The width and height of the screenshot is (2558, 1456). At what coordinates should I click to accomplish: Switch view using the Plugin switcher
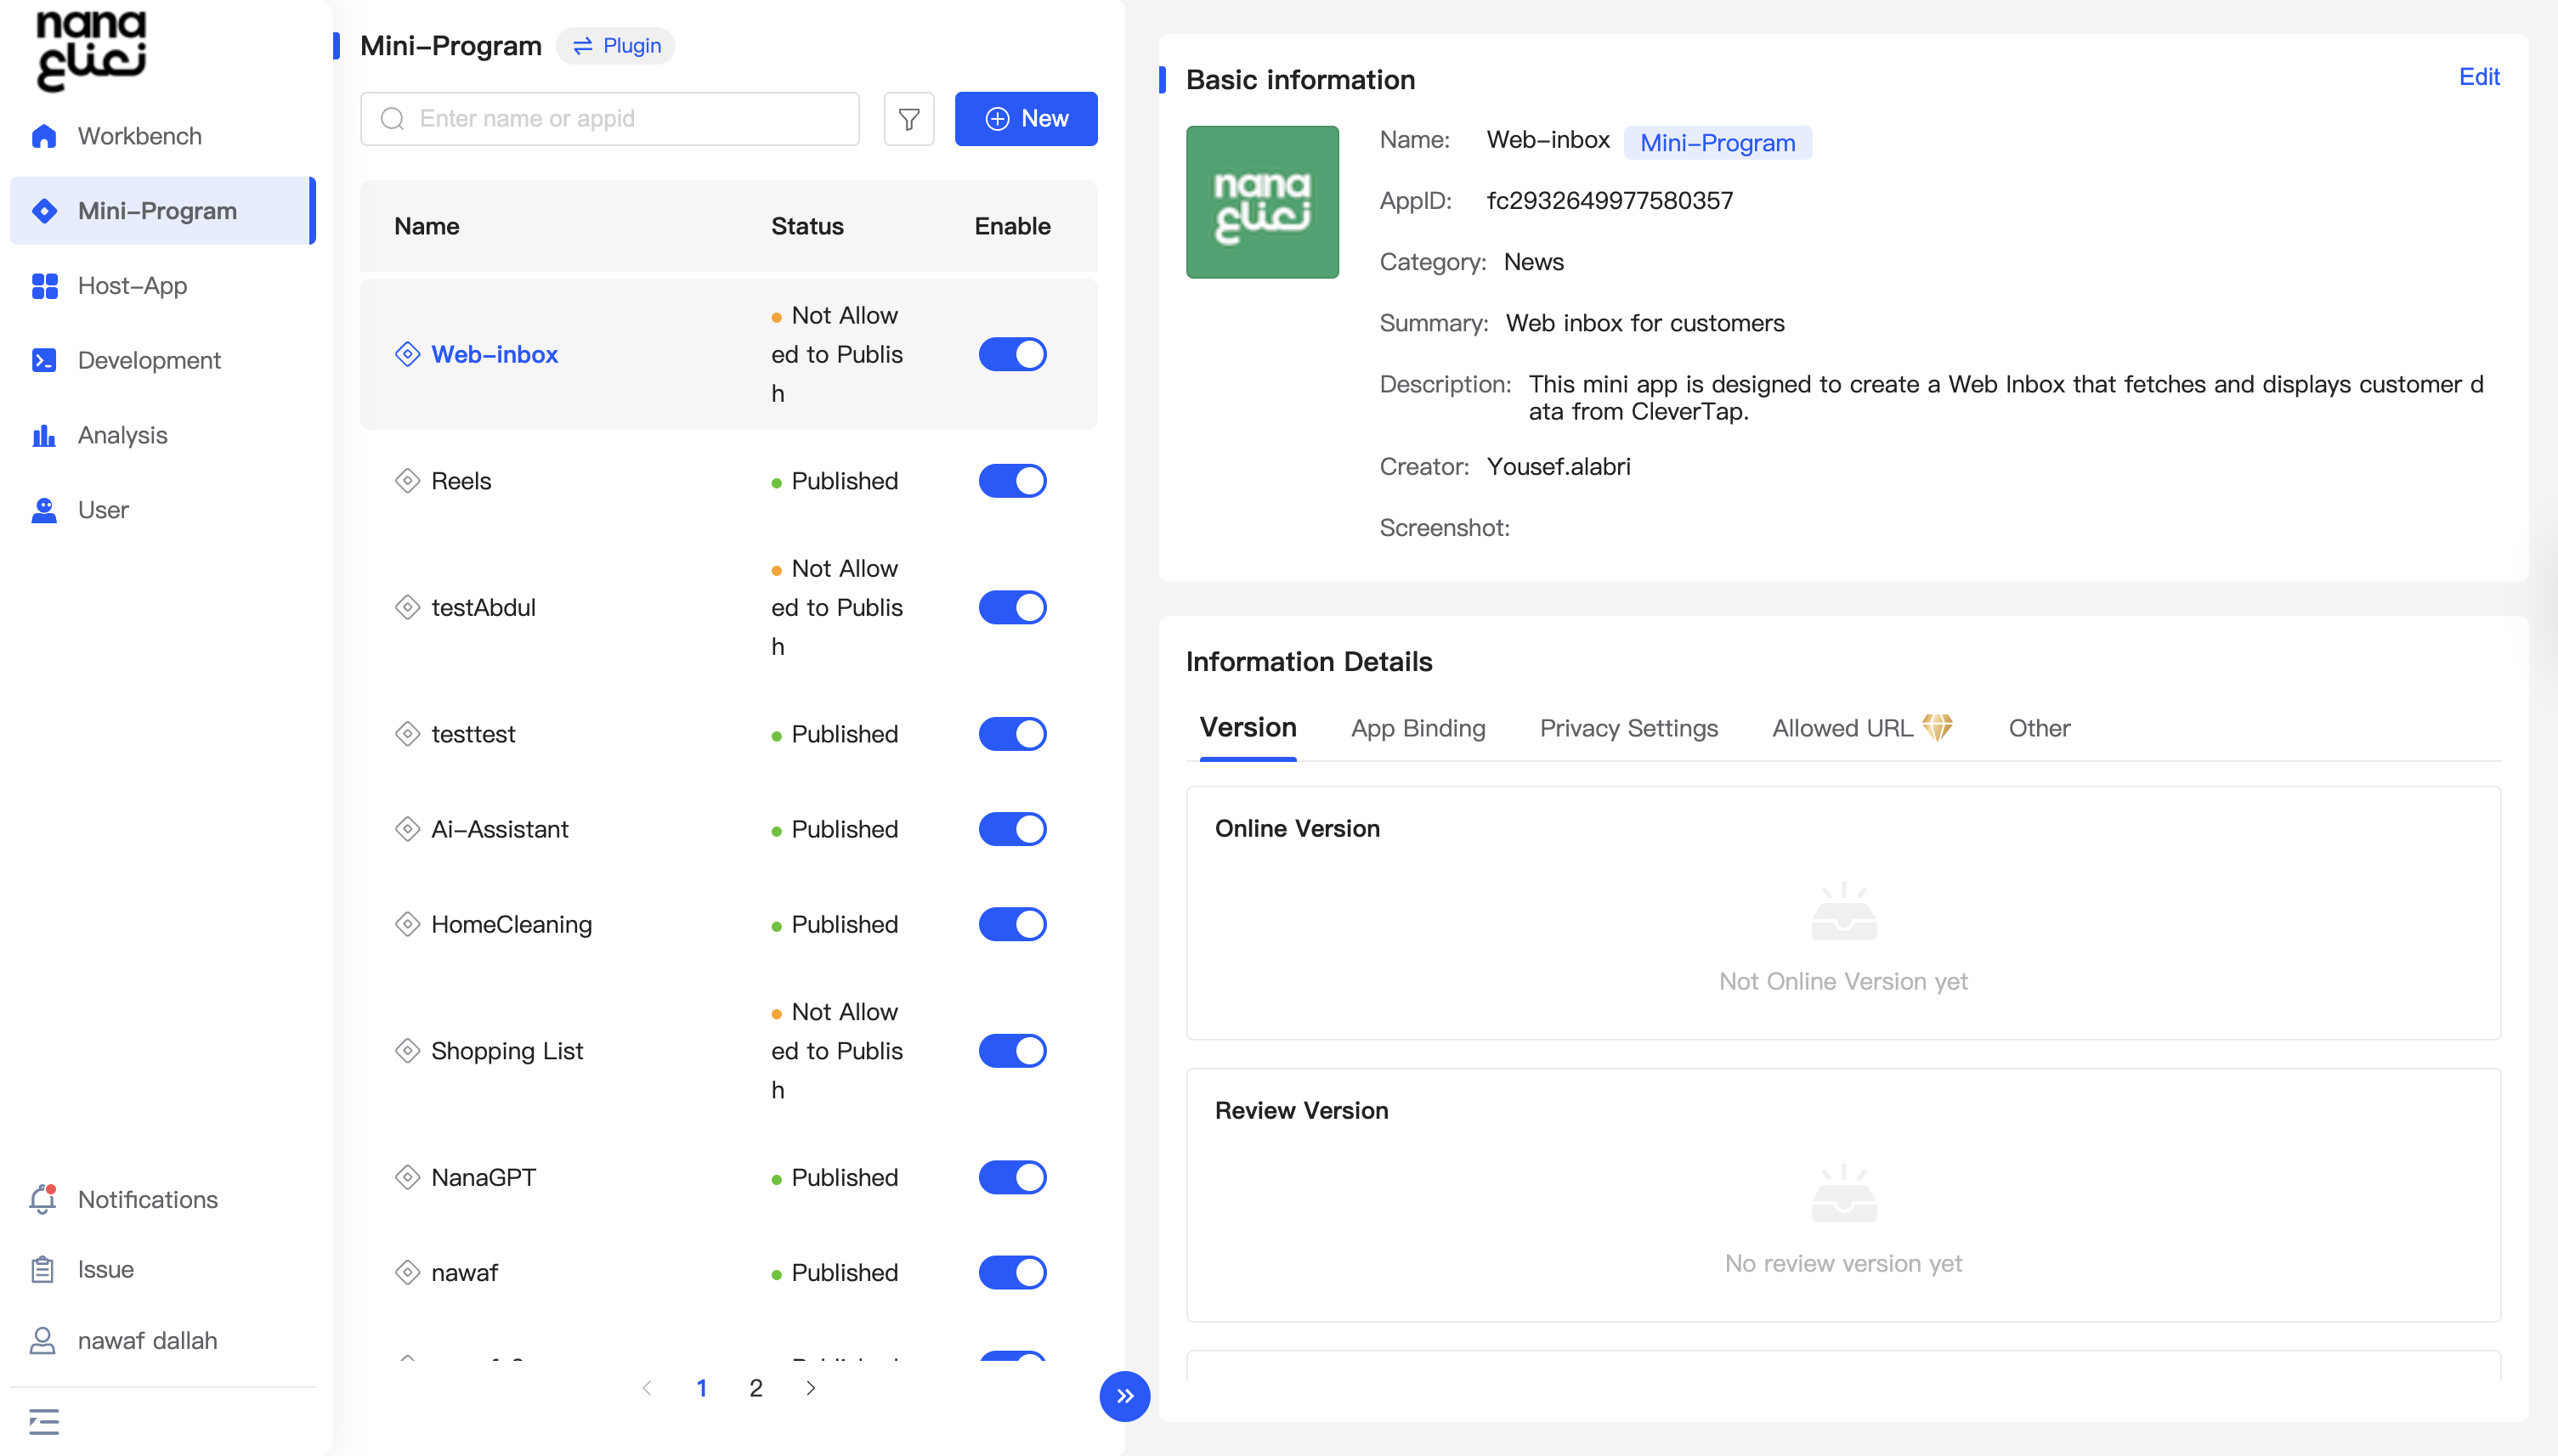pyautogui.click(x=616, y=46)
